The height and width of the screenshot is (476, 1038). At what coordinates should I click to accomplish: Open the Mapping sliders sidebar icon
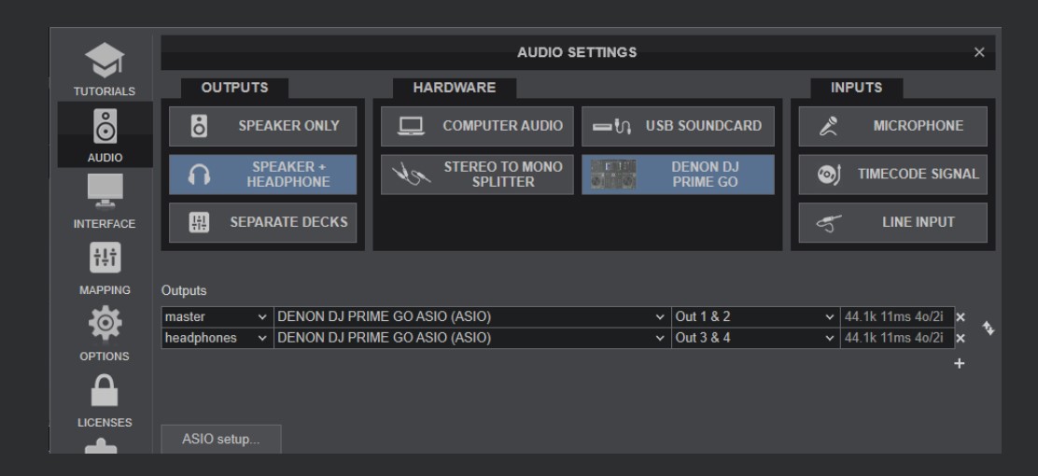(x=105, y=266)
